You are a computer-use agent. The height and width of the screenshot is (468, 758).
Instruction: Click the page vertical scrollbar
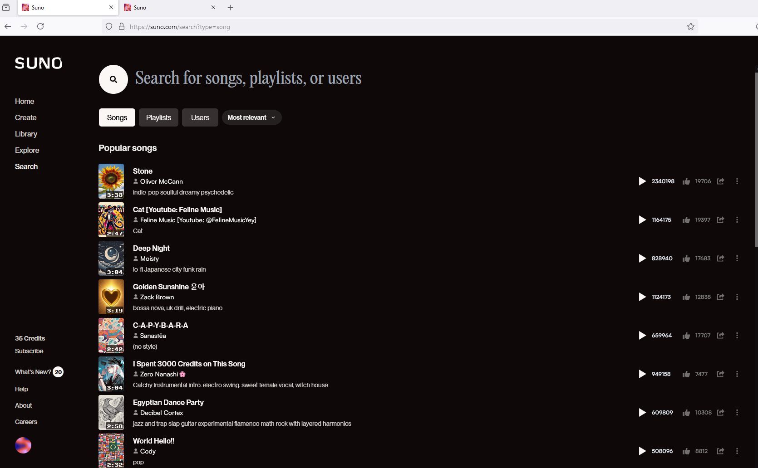coord(756,160)
